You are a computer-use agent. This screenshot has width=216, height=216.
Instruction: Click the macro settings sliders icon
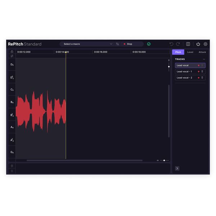coord(117,44)
